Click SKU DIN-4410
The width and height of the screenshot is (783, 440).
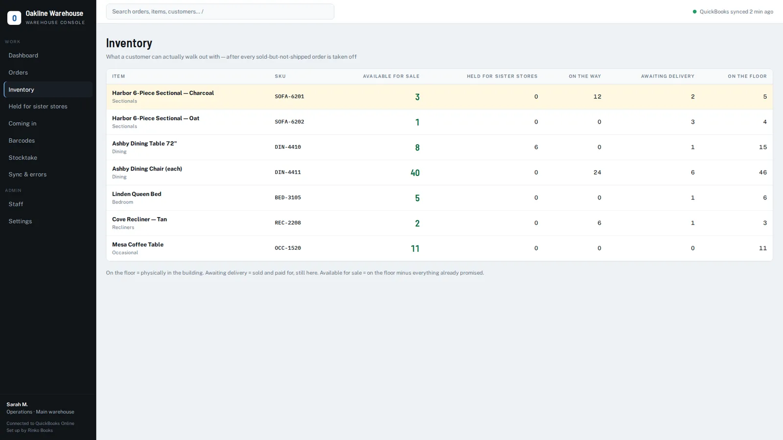coord(288,147)
